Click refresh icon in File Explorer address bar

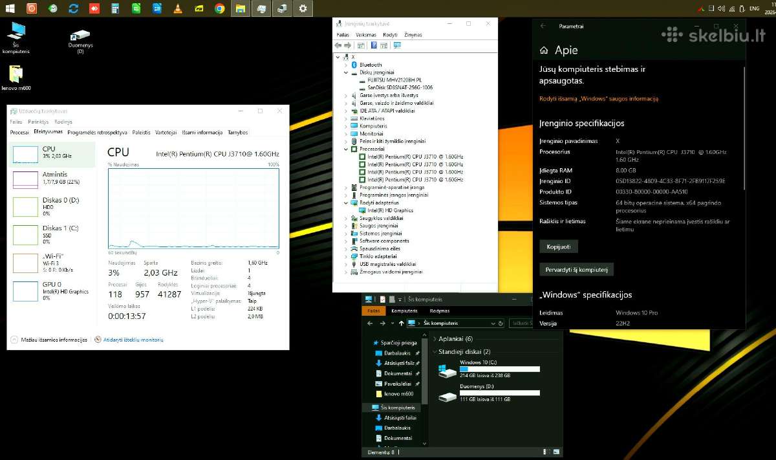point(501,323)
